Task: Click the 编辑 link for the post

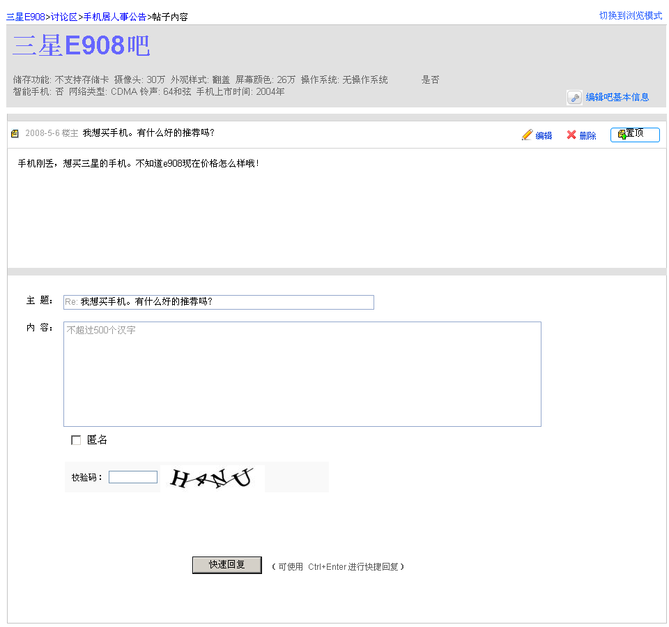Action: point(544,135)
